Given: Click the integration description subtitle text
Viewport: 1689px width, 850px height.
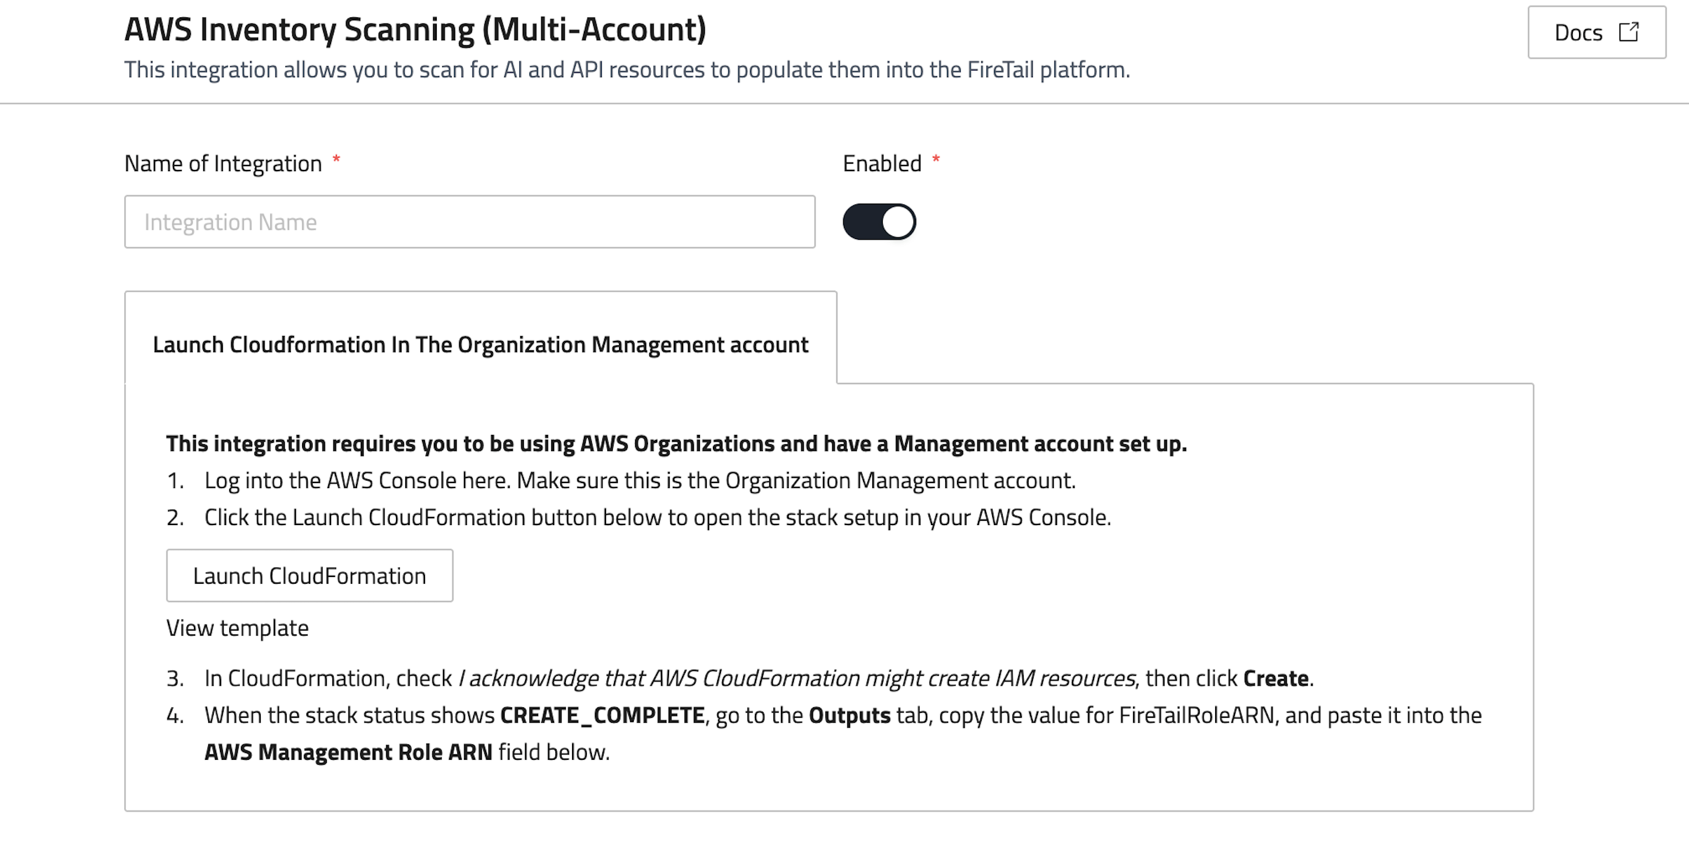Looking at the screenshot, I should point(626,70).
